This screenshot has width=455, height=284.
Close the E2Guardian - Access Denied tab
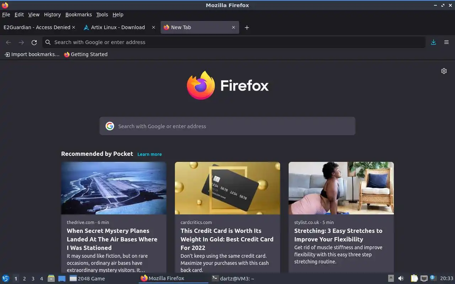coord(74,27)
